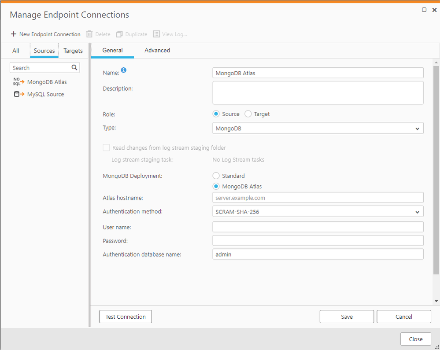
Task: Select the Target role radio button
Action: (248, 114)
